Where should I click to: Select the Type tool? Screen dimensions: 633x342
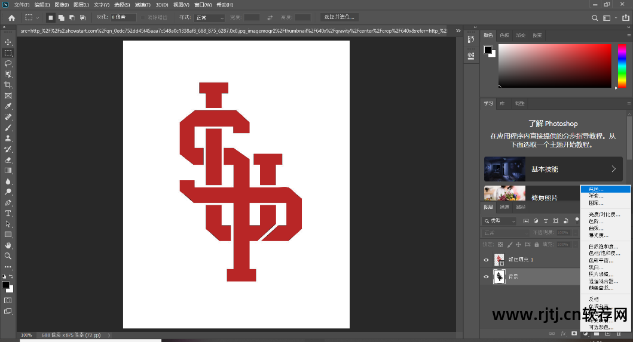click(x=8, y=213)
